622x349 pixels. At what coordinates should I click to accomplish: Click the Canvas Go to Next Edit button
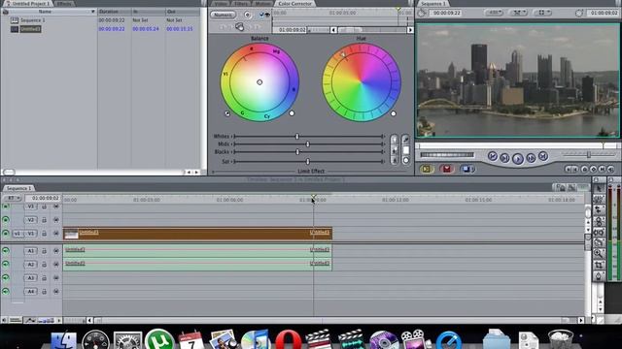tap(543, 156)
